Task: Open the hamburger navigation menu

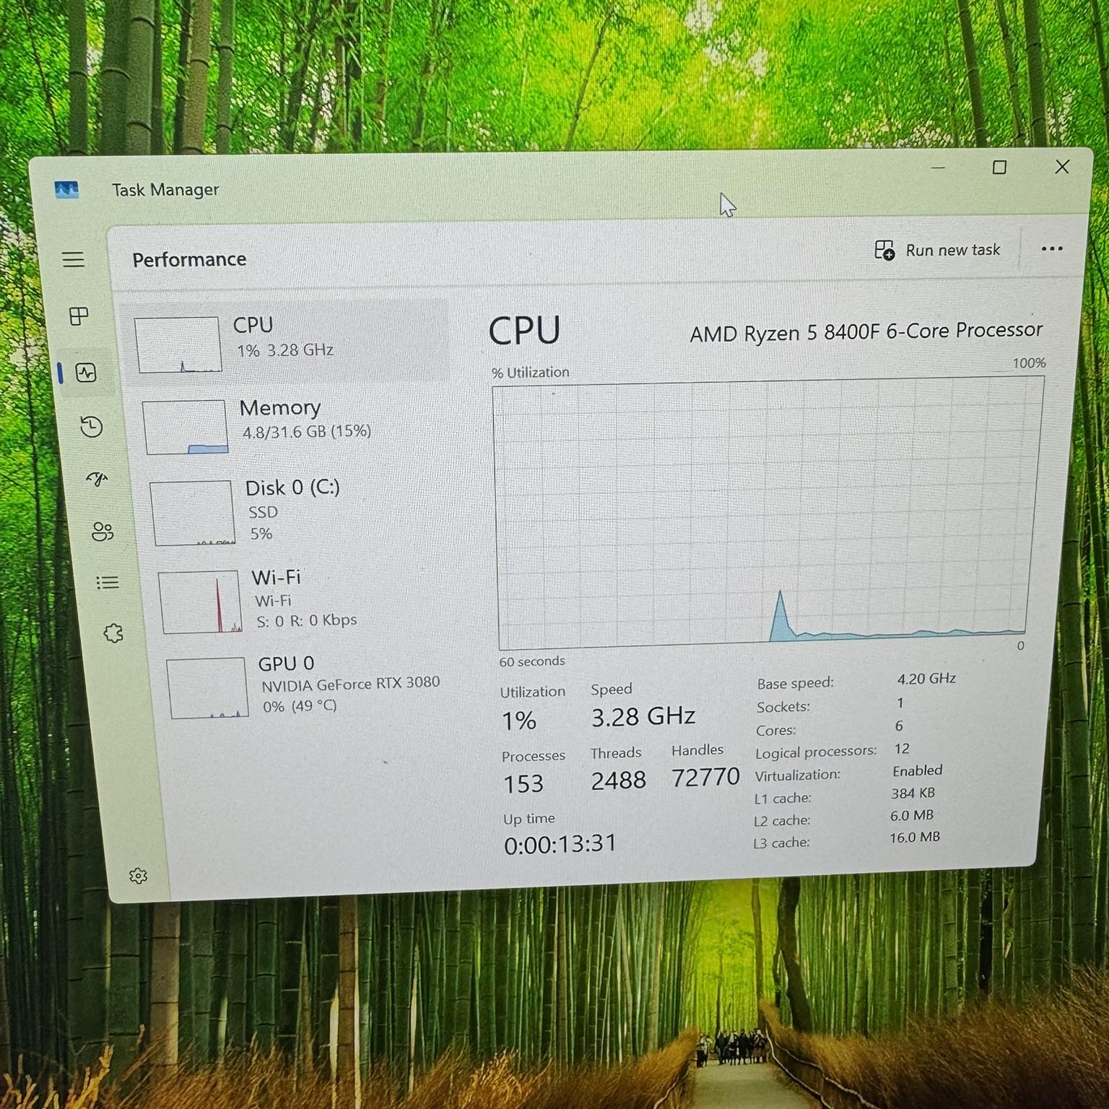Action: pos(73,259)
